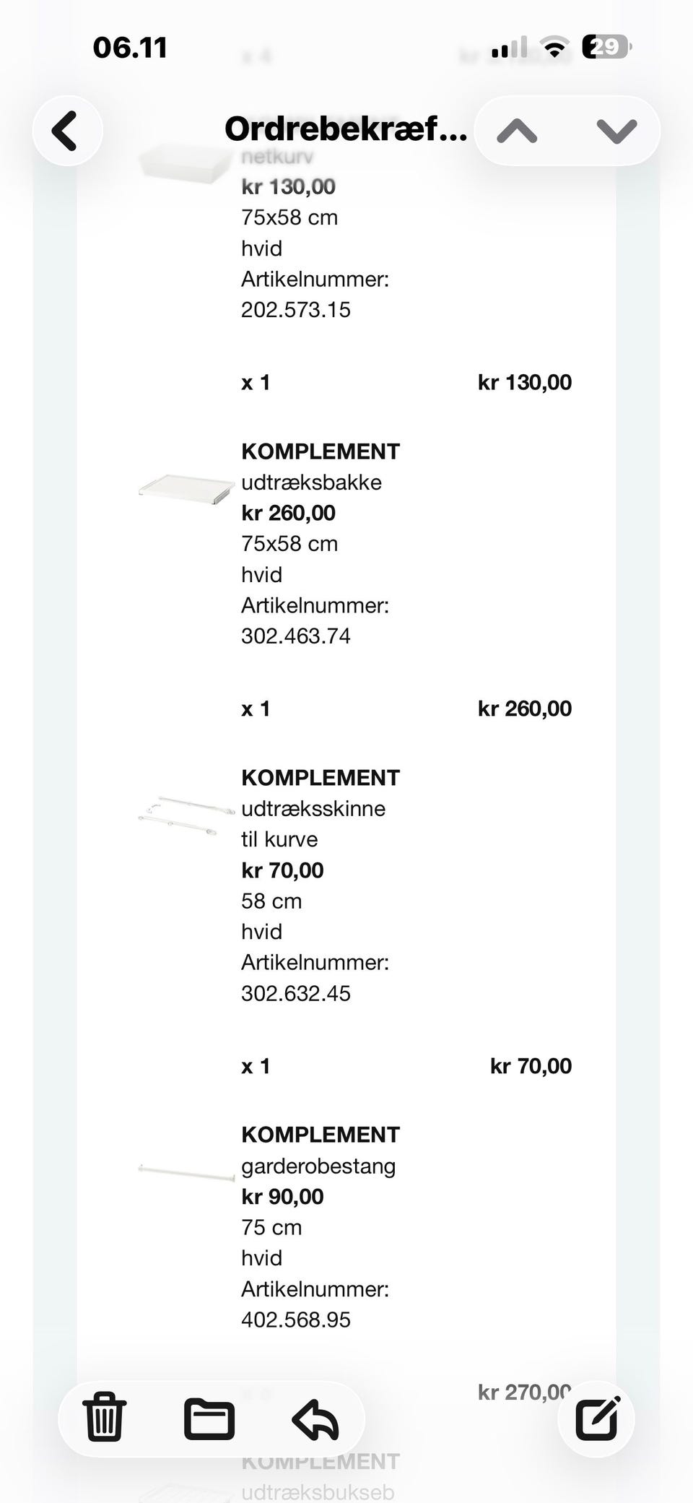Delete this email with the trash icon

105,1417
